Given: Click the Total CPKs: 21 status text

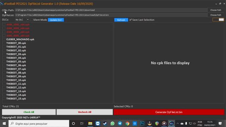Looking at the screenshot, I should pos(11,106).
